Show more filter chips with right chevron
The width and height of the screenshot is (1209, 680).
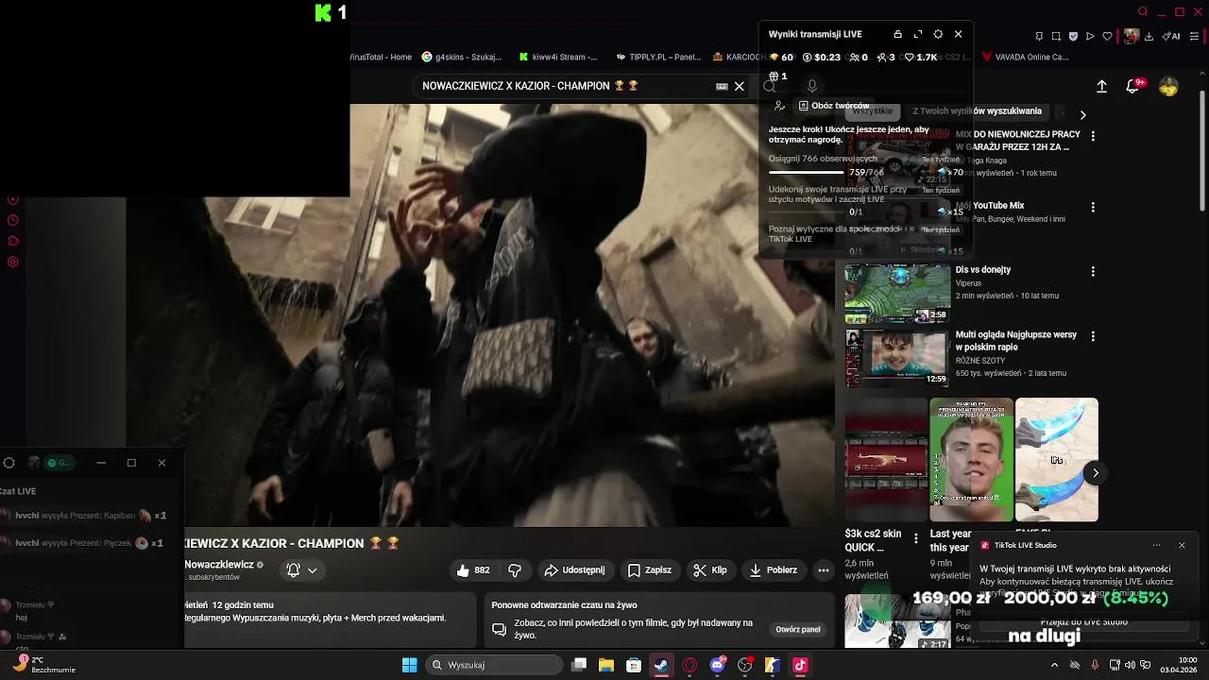[x=1083, y=115]
